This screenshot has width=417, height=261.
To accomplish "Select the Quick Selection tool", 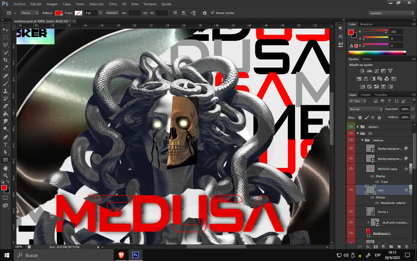I will 6,53.
